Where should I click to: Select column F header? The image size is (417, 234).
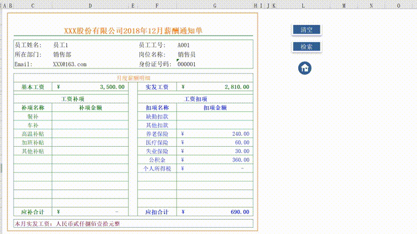(157, 6)
